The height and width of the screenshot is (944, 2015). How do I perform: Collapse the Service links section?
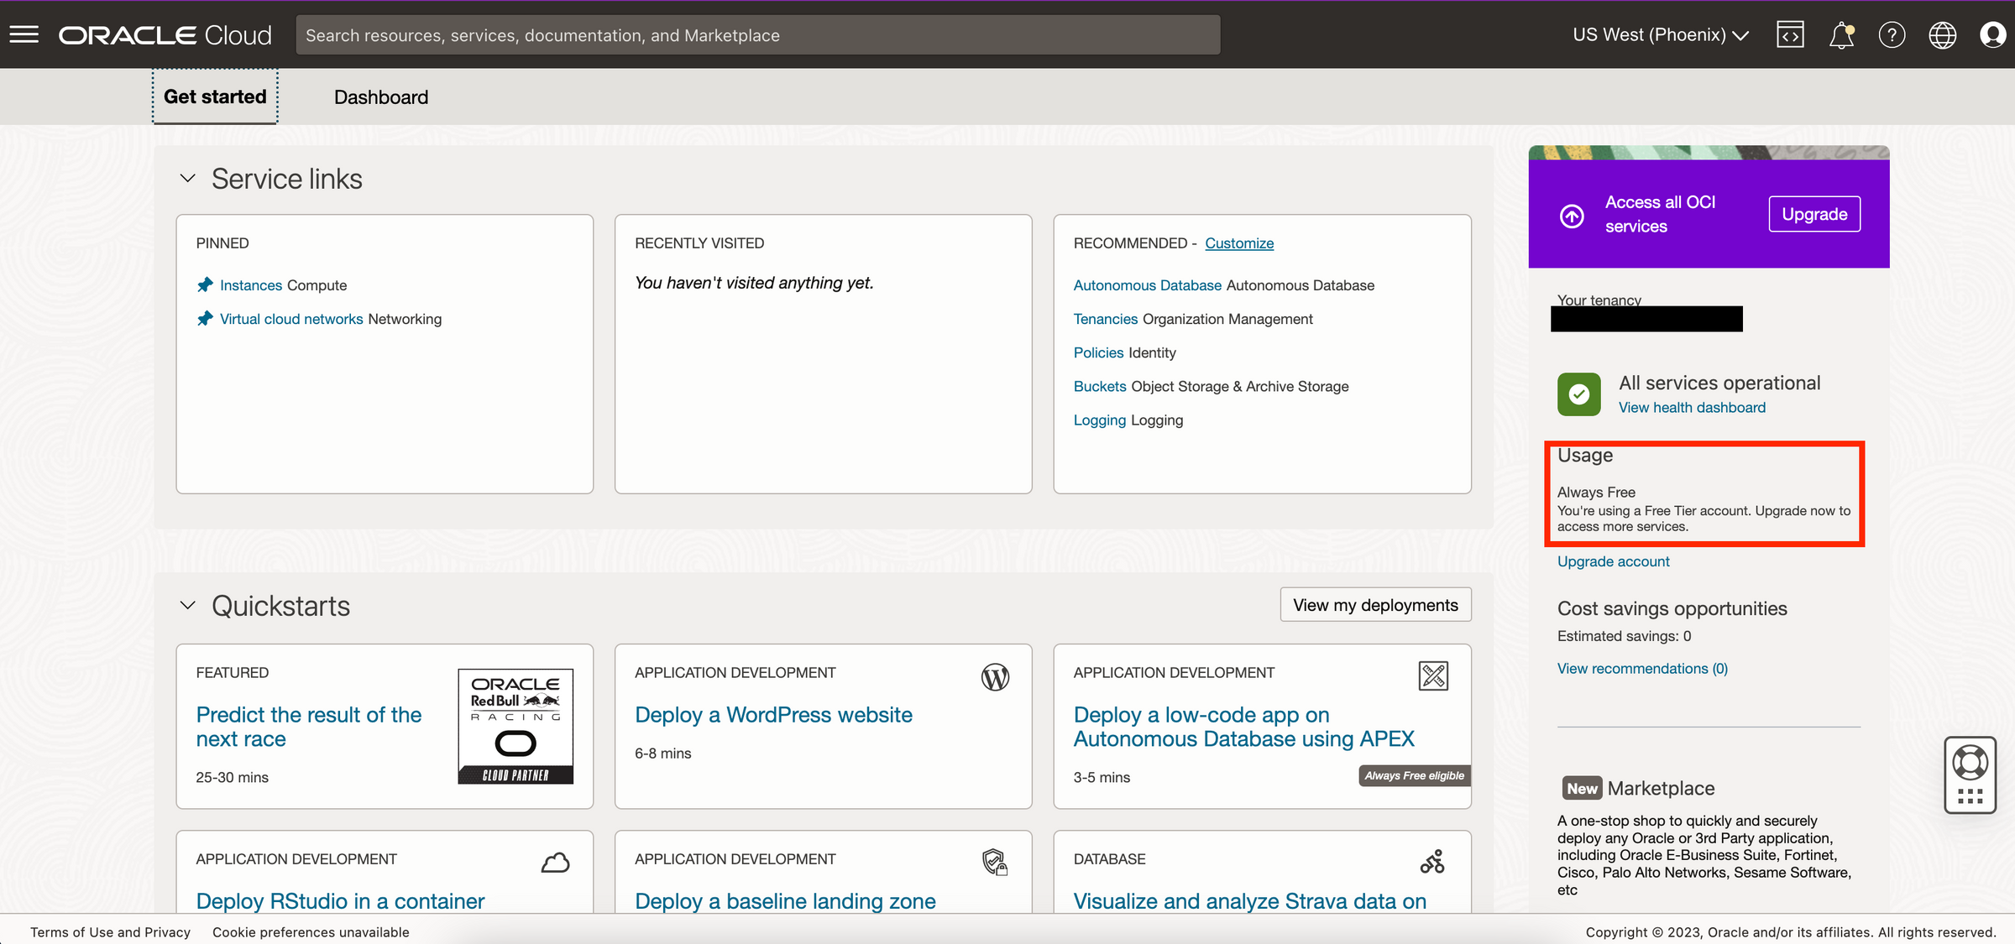[x=188, y=178]
